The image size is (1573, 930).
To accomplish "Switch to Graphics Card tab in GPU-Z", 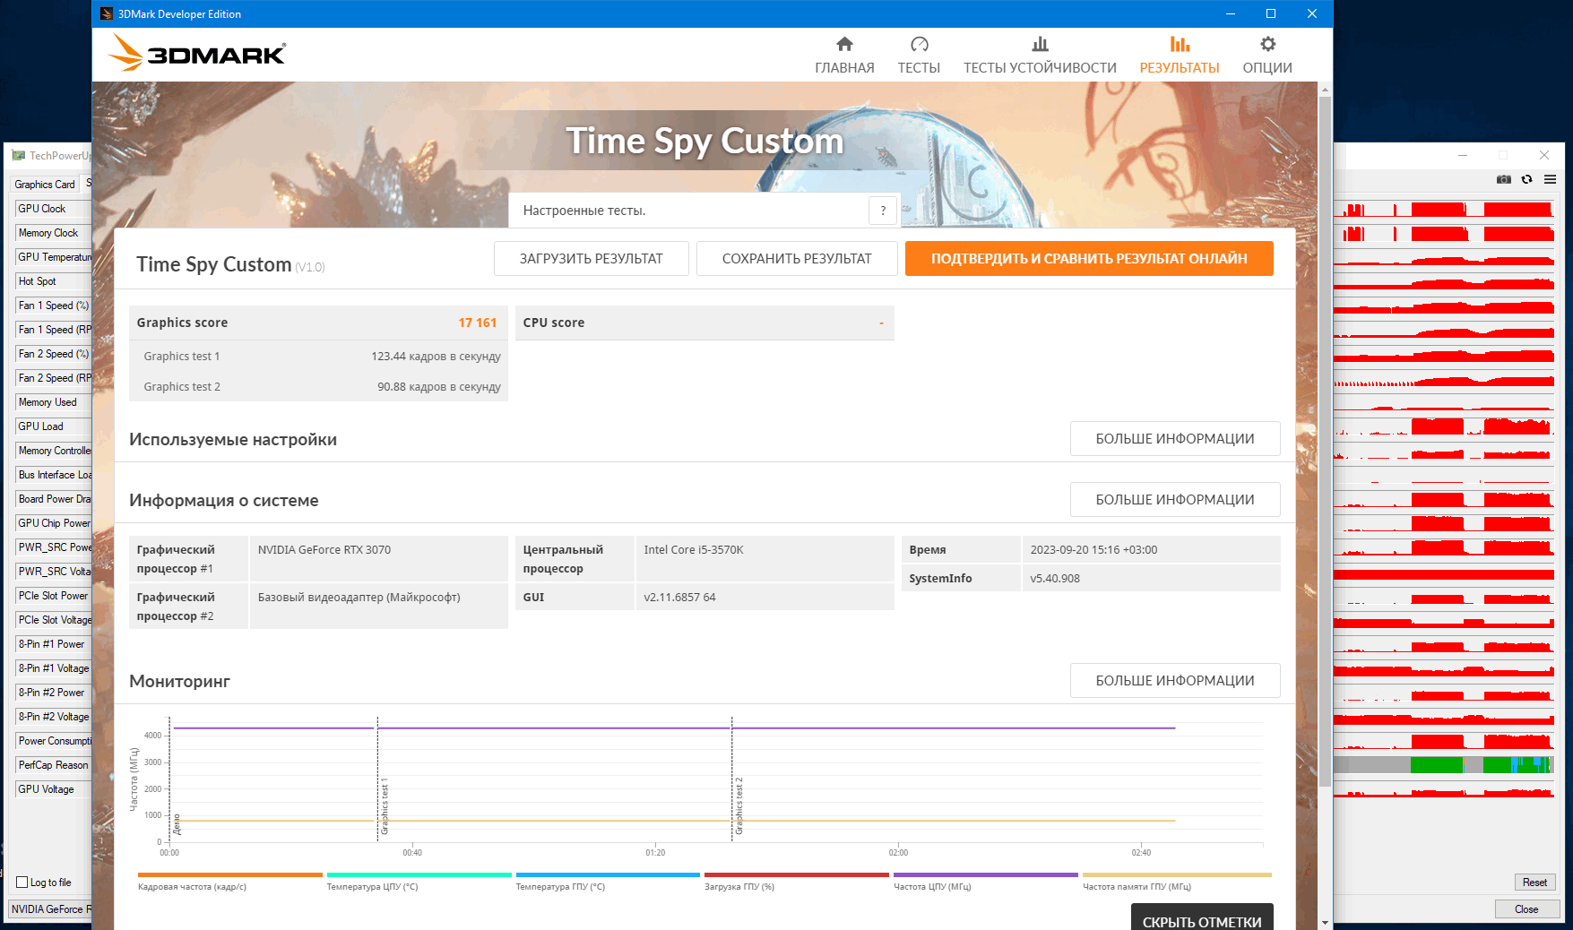I will point(45,185).
